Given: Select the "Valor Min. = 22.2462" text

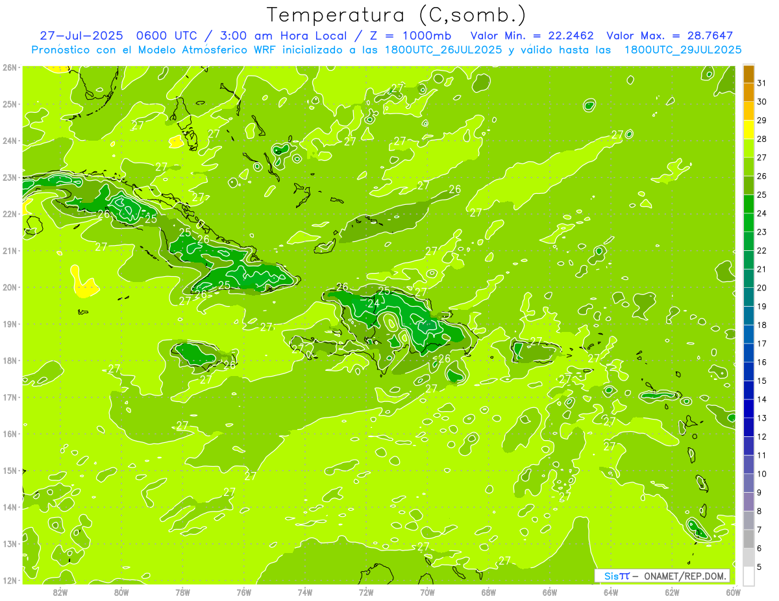Looking at the screenshot, I should (532, 36).
